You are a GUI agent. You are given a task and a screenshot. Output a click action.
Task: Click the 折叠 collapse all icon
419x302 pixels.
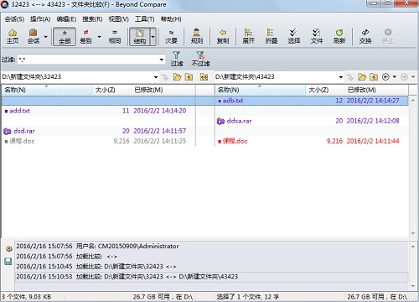click(271, 36)
